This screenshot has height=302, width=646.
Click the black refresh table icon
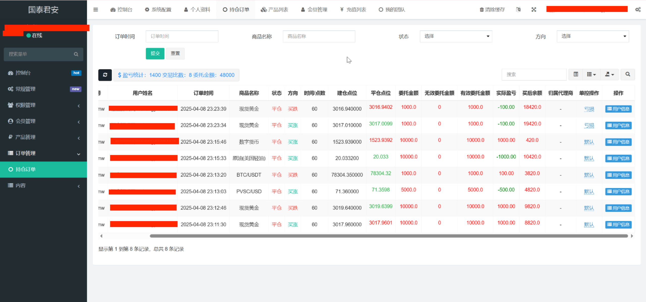pos(105,75)
